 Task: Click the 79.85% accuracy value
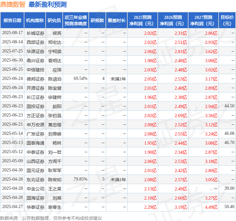(x=80, y=179)
